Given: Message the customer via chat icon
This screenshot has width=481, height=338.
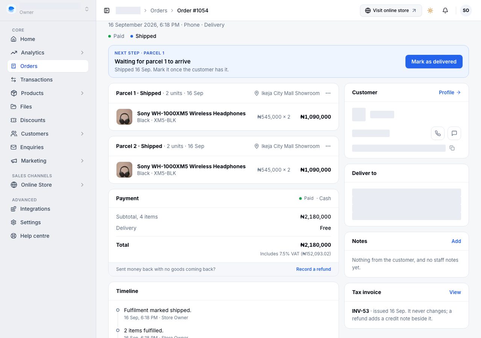Looking at the screenshot, I should point(454,133).
